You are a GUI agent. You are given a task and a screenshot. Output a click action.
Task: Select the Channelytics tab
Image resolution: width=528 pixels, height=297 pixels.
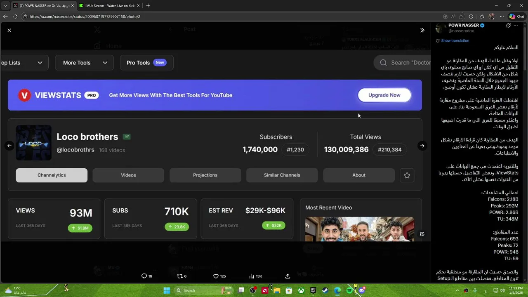coord(52,175)
